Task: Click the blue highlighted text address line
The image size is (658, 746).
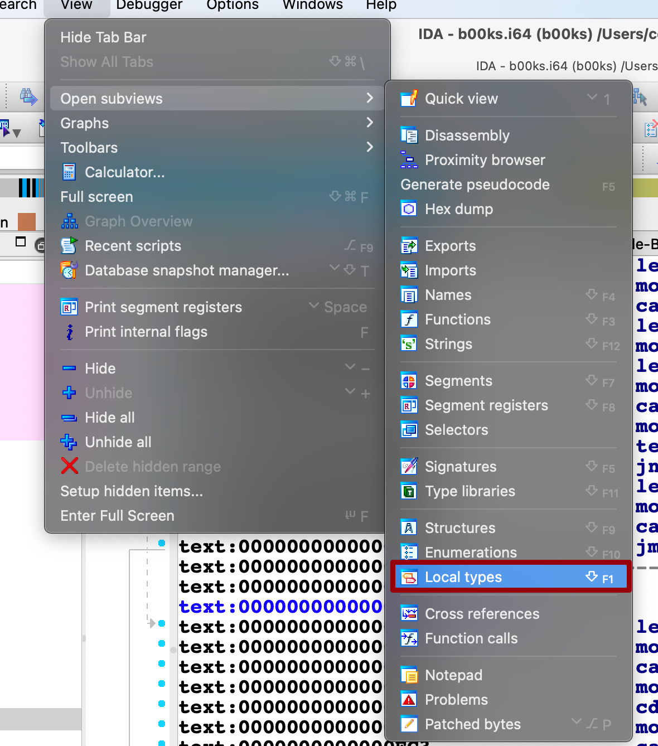Action: 280,607
